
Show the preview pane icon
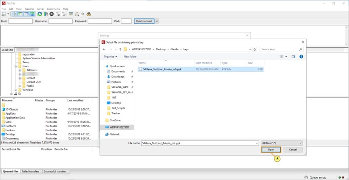click(293, 57)
